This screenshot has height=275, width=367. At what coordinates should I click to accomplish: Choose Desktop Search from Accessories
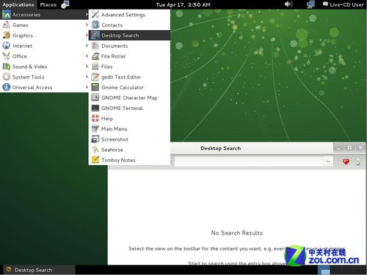point(129,35)
